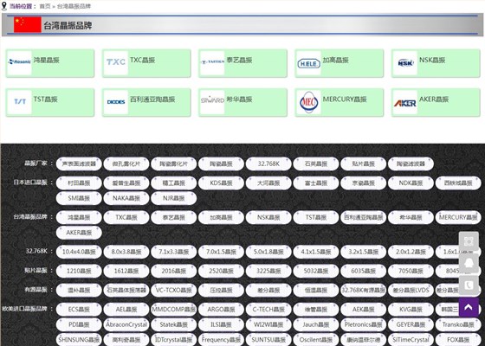Screen dimensions: 485x346
Task: Click the phone icon in floating sidebar
Action: click(x=469, y=285)
